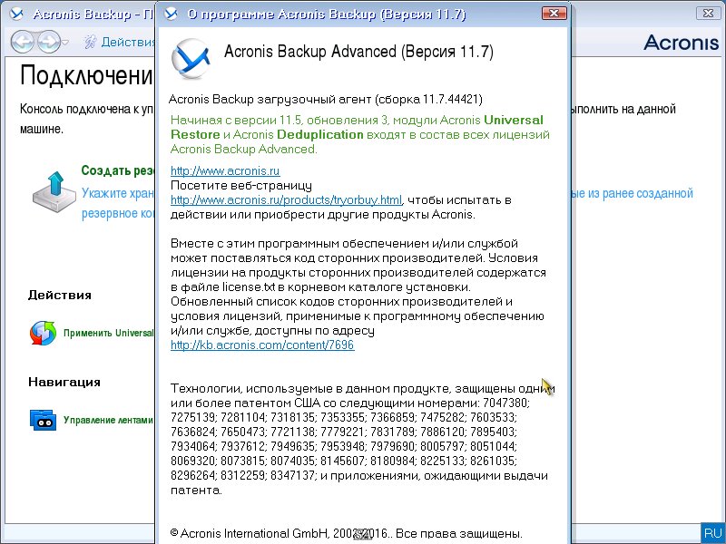Open the http://www.acronis.ru link

(x=225, y=170)
